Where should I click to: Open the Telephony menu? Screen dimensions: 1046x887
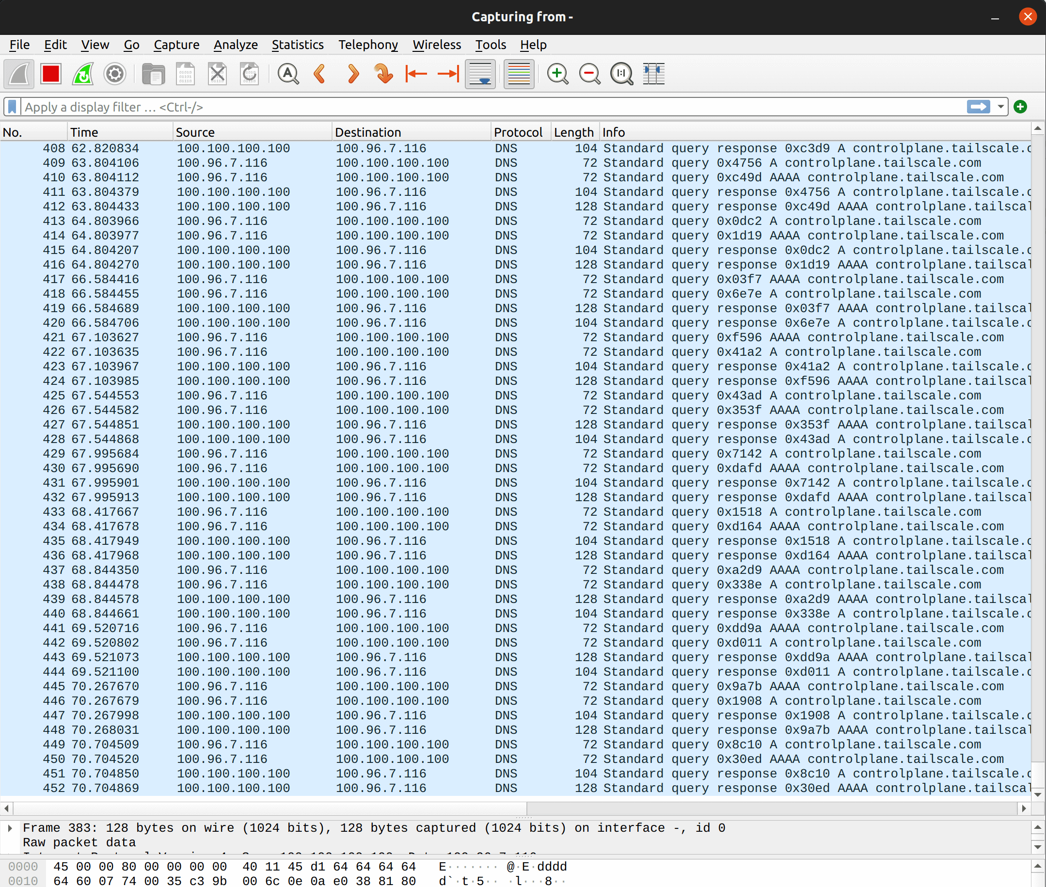point(368,45)
